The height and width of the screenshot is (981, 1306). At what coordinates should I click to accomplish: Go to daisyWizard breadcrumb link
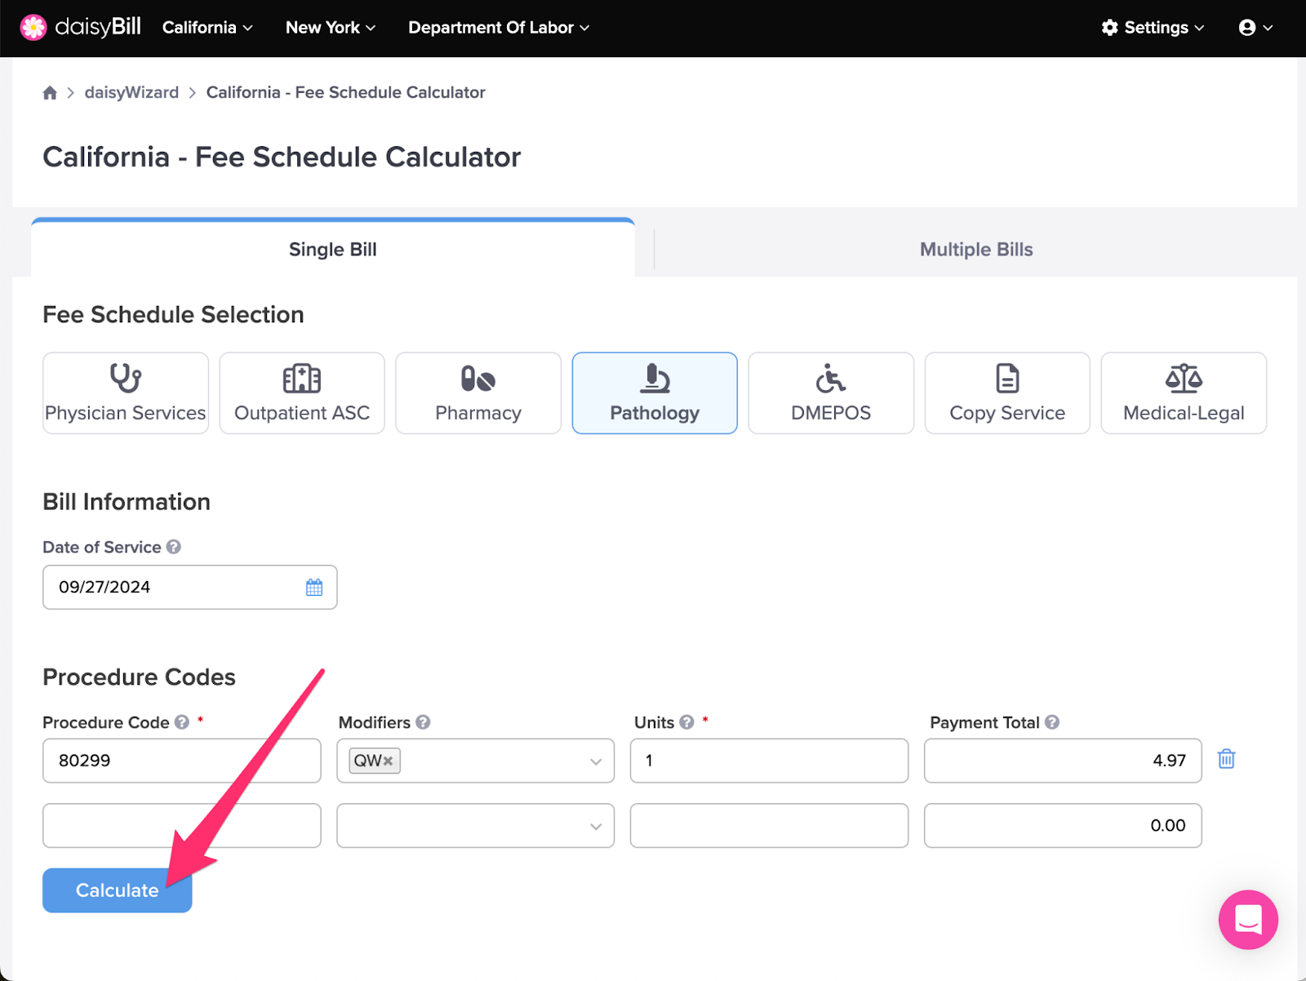[x=131, y=92]
